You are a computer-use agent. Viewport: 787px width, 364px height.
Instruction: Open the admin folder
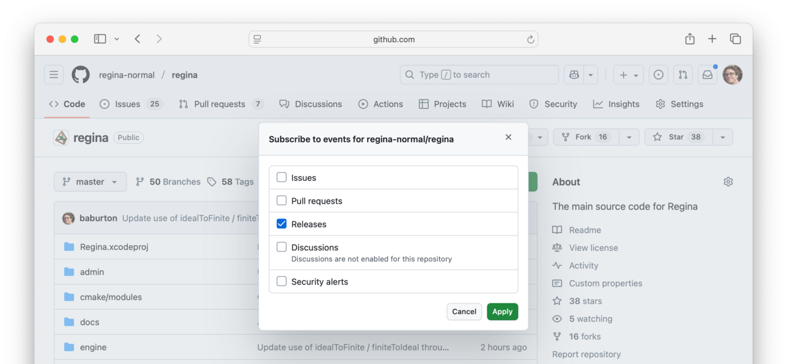click(92, 272)
